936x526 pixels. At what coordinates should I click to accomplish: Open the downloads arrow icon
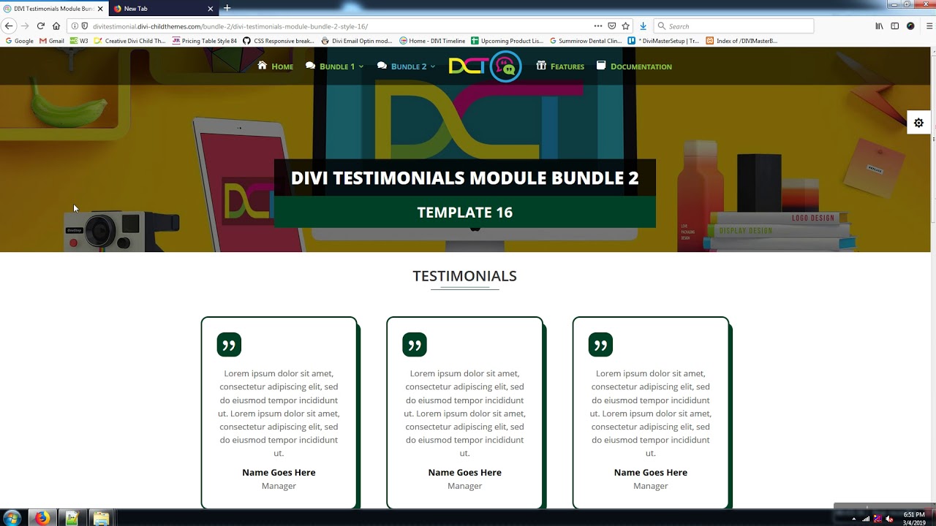click(x=643, y=26)
